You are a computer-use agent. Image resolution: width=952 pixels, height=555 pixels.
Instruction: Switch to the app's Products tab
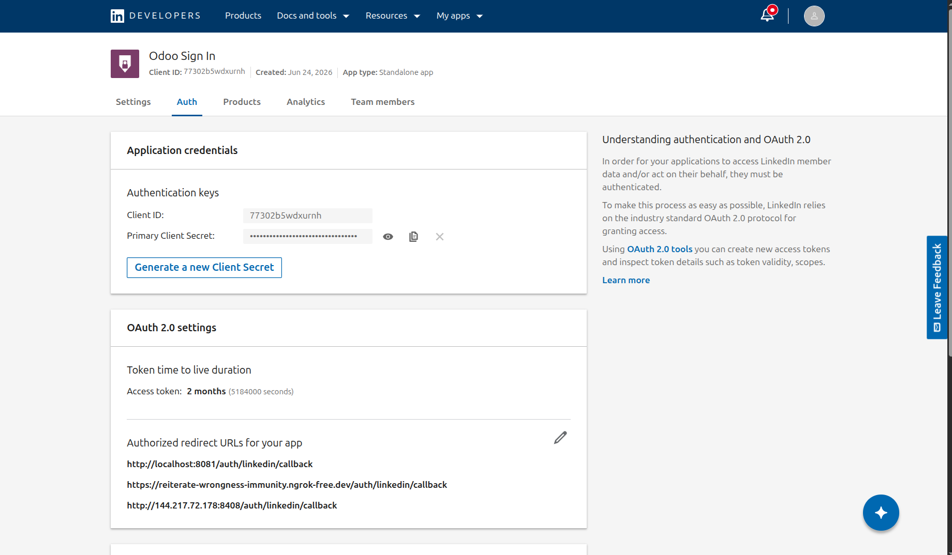(242, 102)
